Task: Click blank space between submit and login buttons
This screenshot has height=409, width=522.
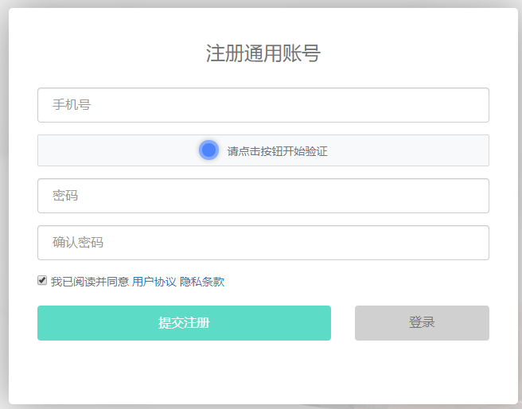Action: pos(343,323)
